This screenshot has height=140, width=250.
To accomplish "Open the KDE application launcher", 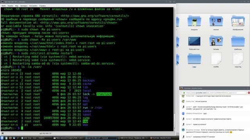I will (2, 138).
